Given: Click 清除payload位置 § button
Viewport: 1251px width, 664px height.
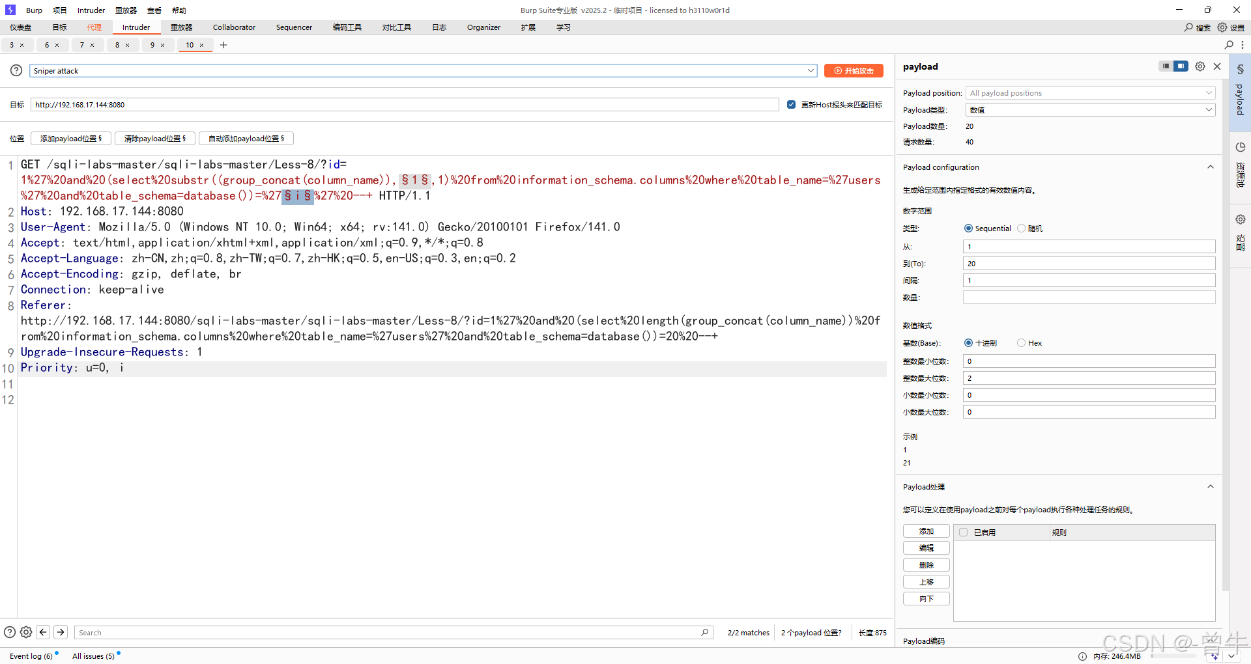Looking at the screenshot, I should pyautogui.click(x=155, y=139).
